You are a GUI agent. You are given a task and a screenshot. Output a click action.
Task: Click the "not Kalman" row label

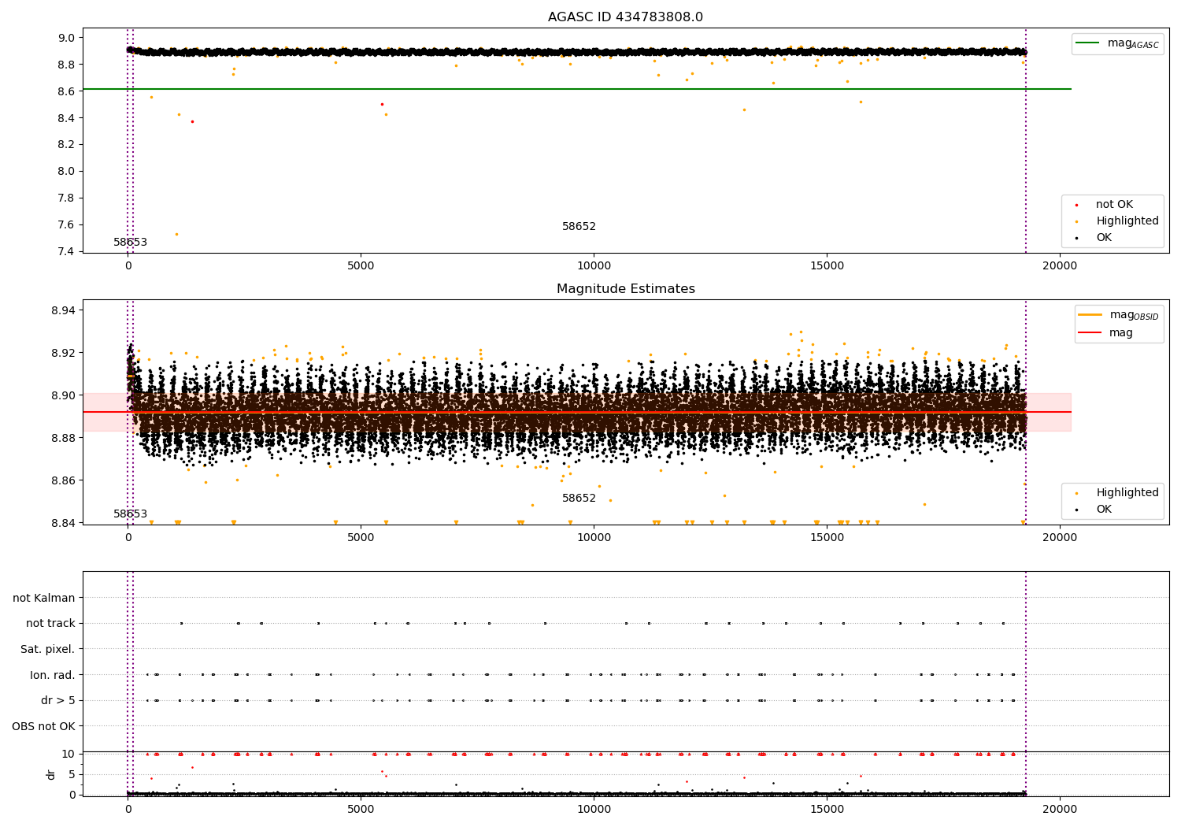[44, 598]
